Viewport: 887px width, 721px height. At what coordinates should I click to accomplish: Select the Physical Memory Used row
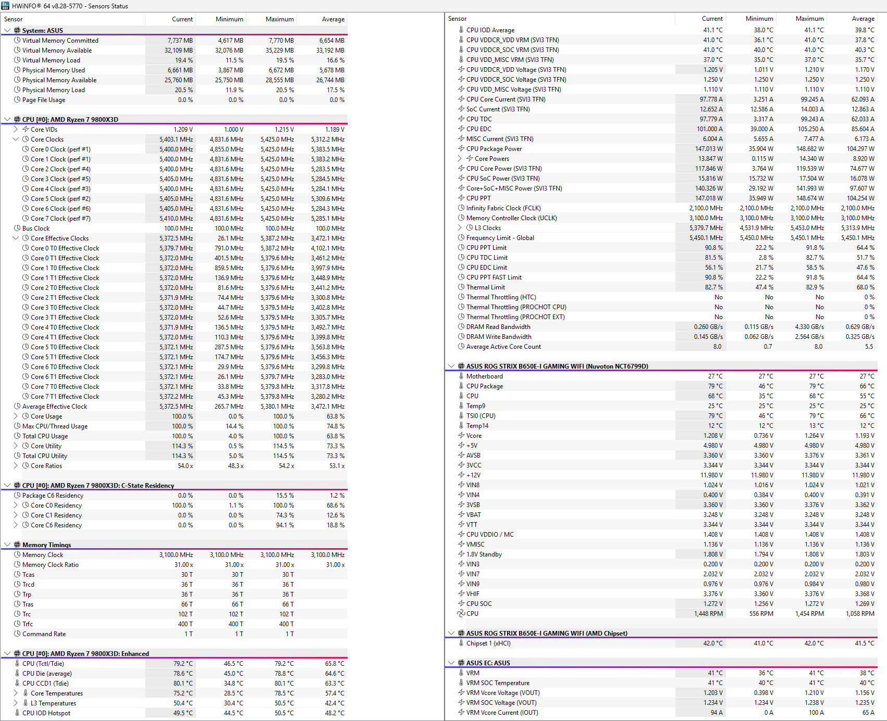(x=53, y=70)
